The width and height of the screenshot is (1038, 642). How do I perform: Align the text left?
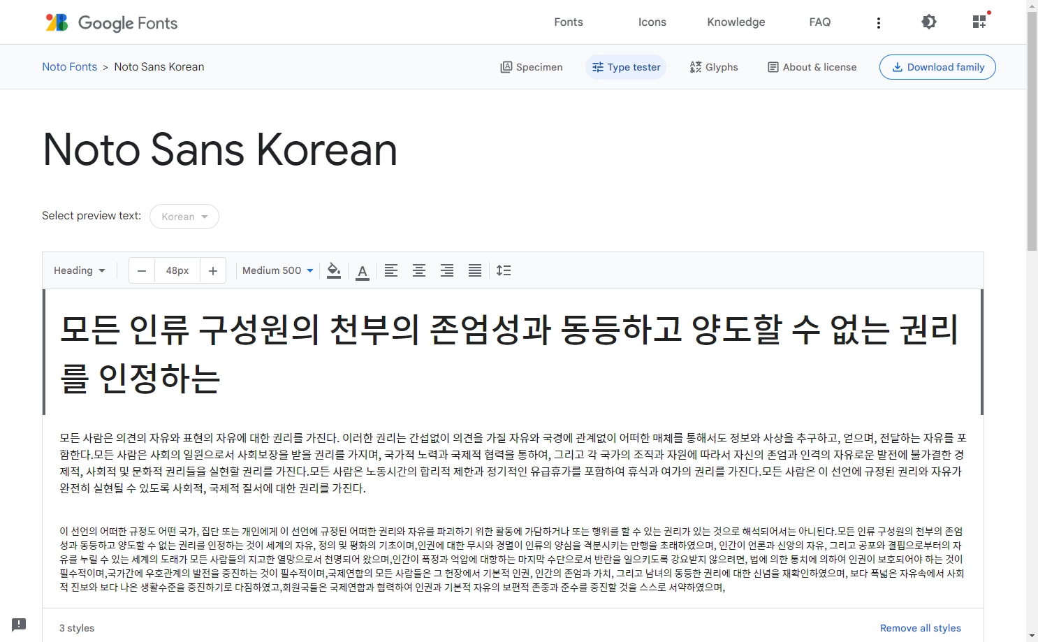391,270
